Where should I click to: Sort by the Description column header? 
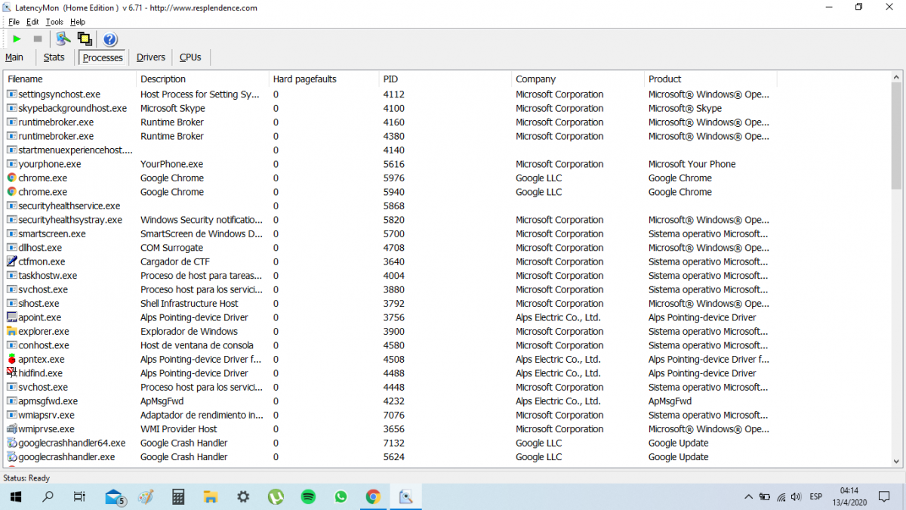click(x=203, y=79)
